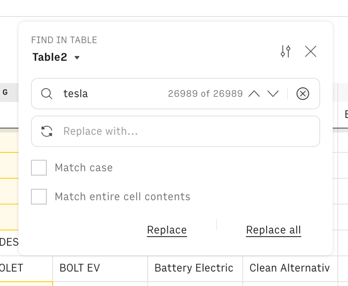Jump to next match with the down chevron
The width and height of the screenshot is (348, 286).
point(274,94)
